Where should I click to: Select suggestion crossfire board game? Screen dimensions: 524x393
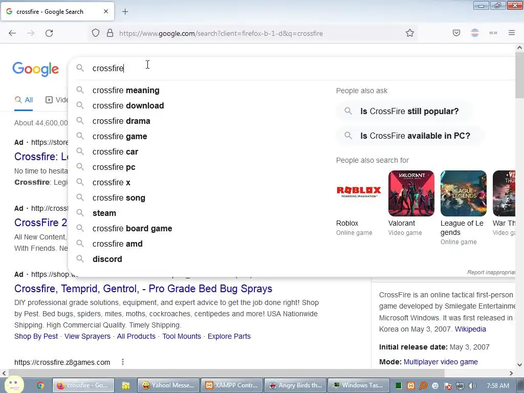133,229
